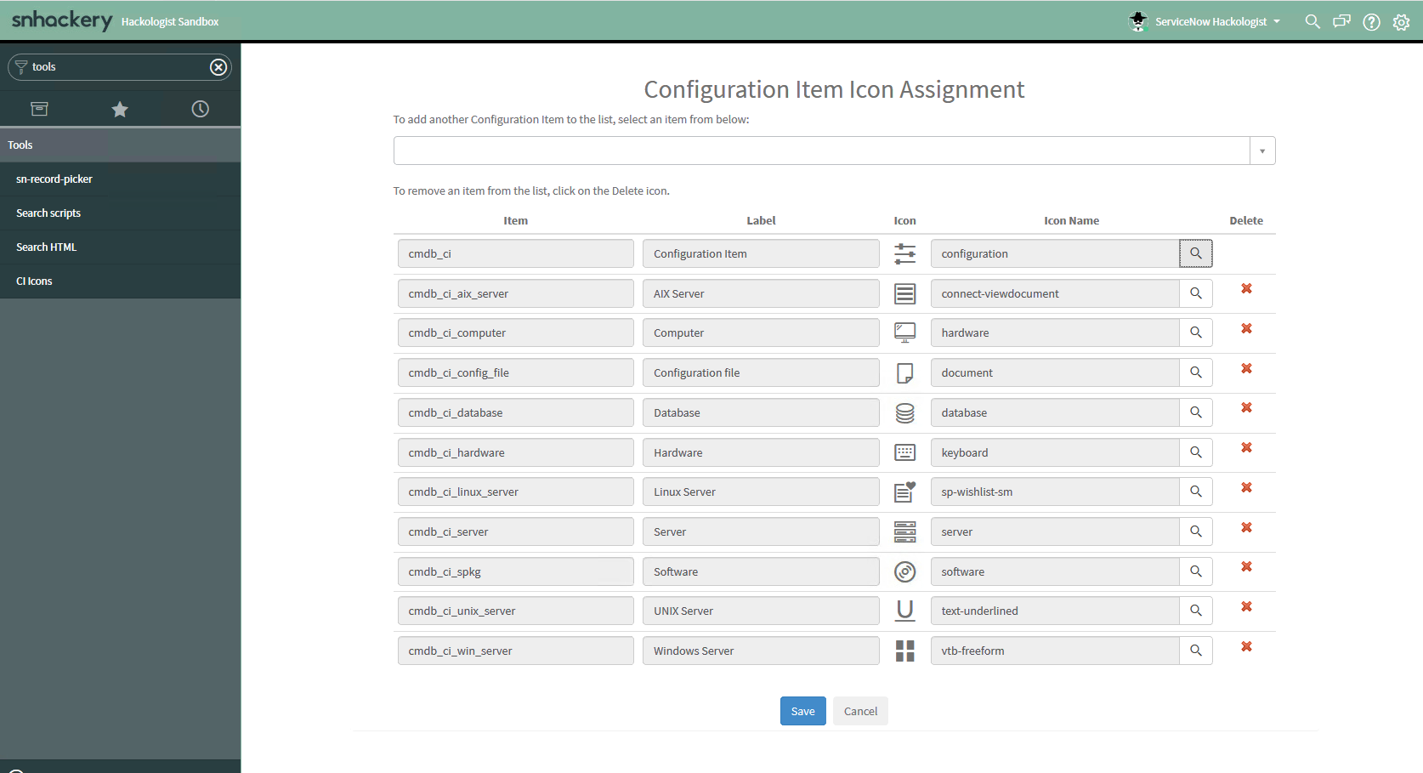Image resolution: width=1423 pixels, height=773 pixels.
Task: Click the database icon next to cmdb_ci_database
Action: click(x=904, y=412)
